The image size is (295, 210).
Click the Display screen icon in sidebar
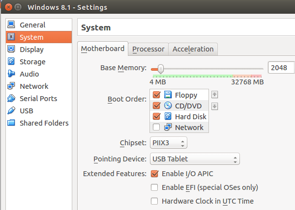click(11, 49)
